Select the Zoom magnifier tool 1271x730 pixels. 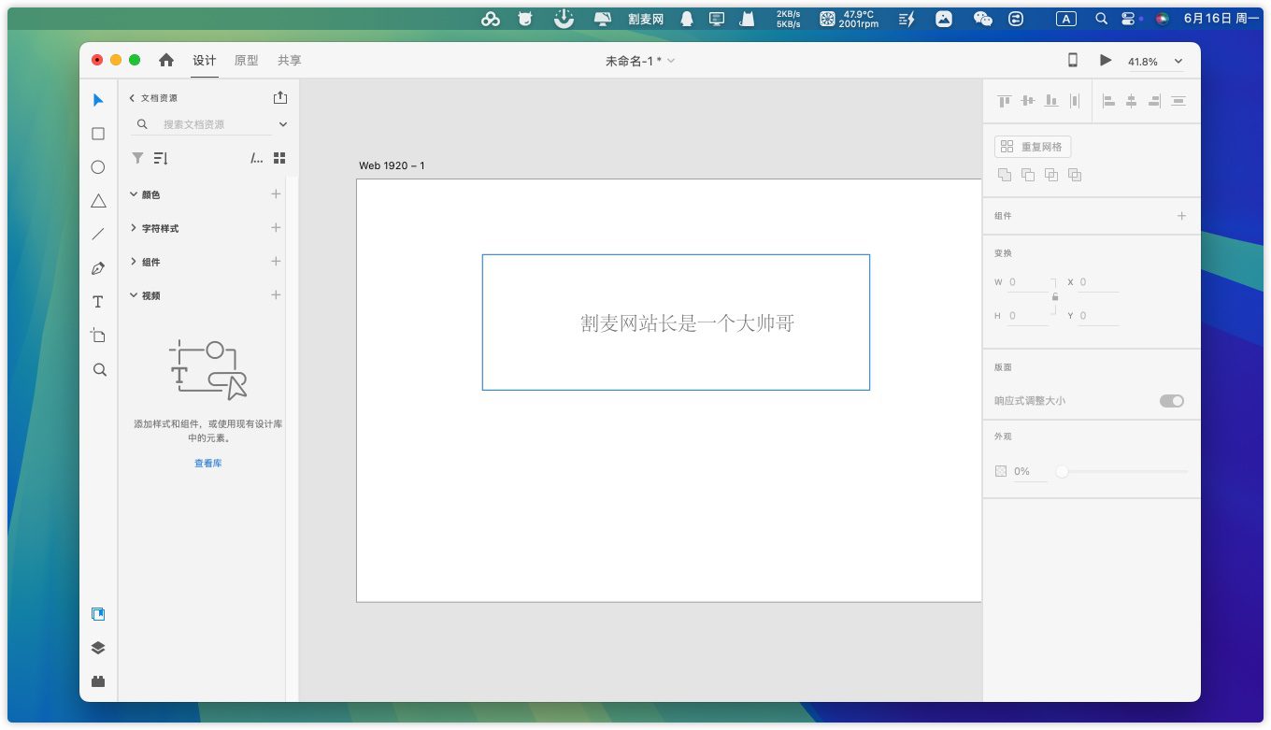[99, 369]
